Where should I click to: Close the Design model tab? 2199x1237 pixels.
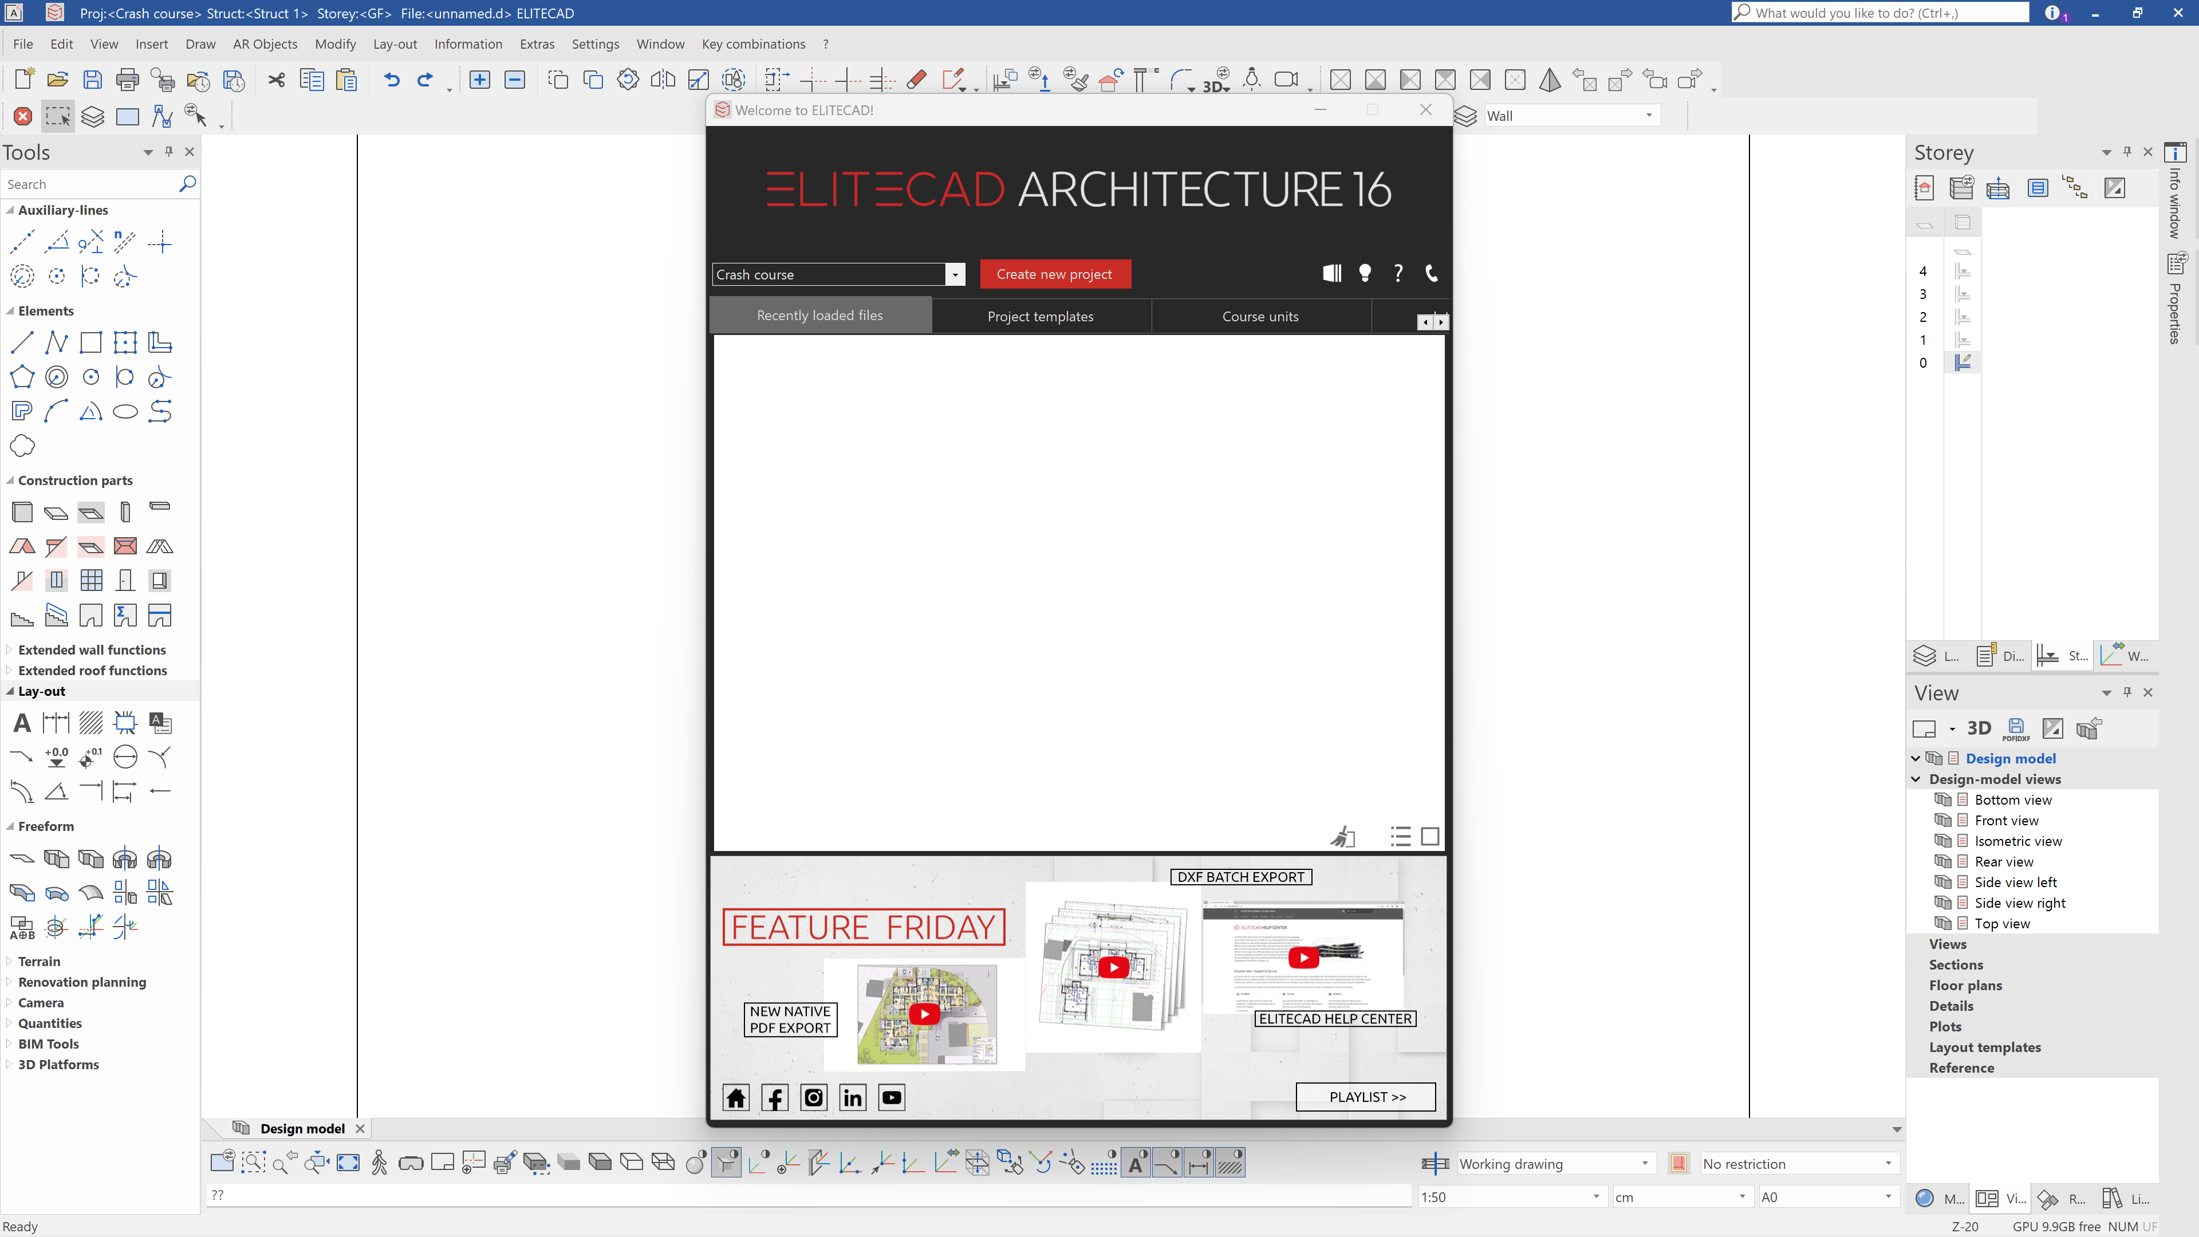pos(360,1129)
